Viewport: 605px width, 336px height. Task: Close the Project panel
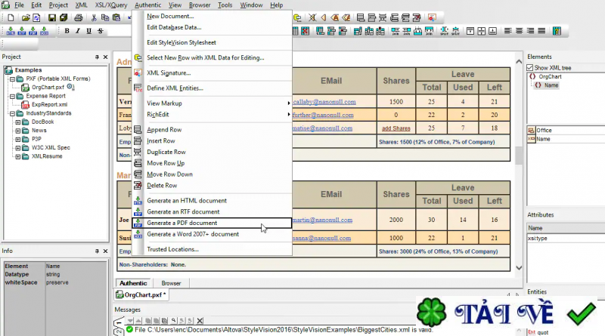pos(105,57)
